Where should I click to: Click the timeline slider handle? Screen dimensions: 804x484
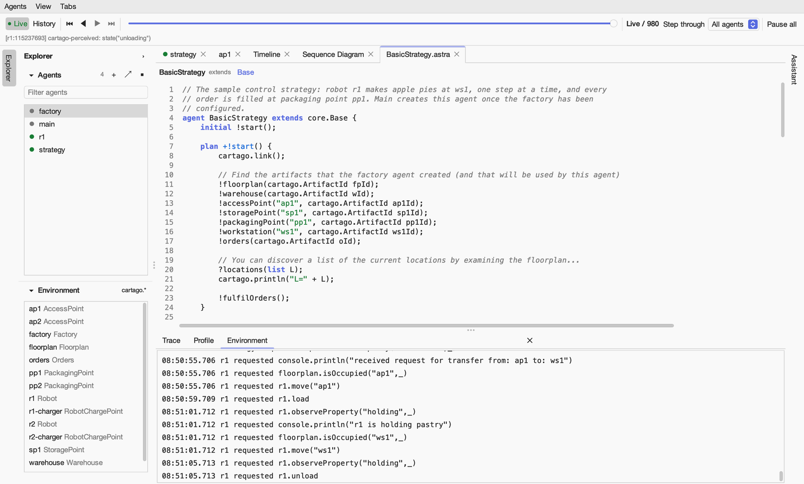coord(613,24)
